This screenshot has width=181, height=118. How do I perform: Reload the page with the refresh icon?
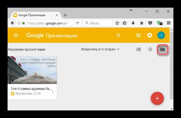(78, 23)
